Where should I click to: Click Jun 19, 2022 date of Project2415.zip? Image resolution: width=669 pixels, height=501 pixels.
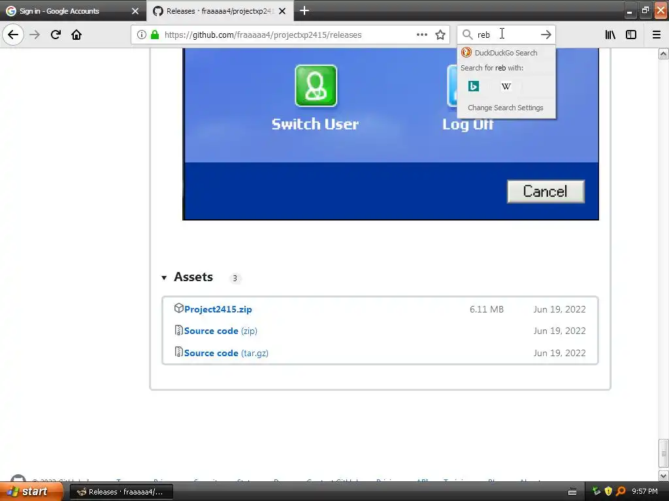click(559, 309)
